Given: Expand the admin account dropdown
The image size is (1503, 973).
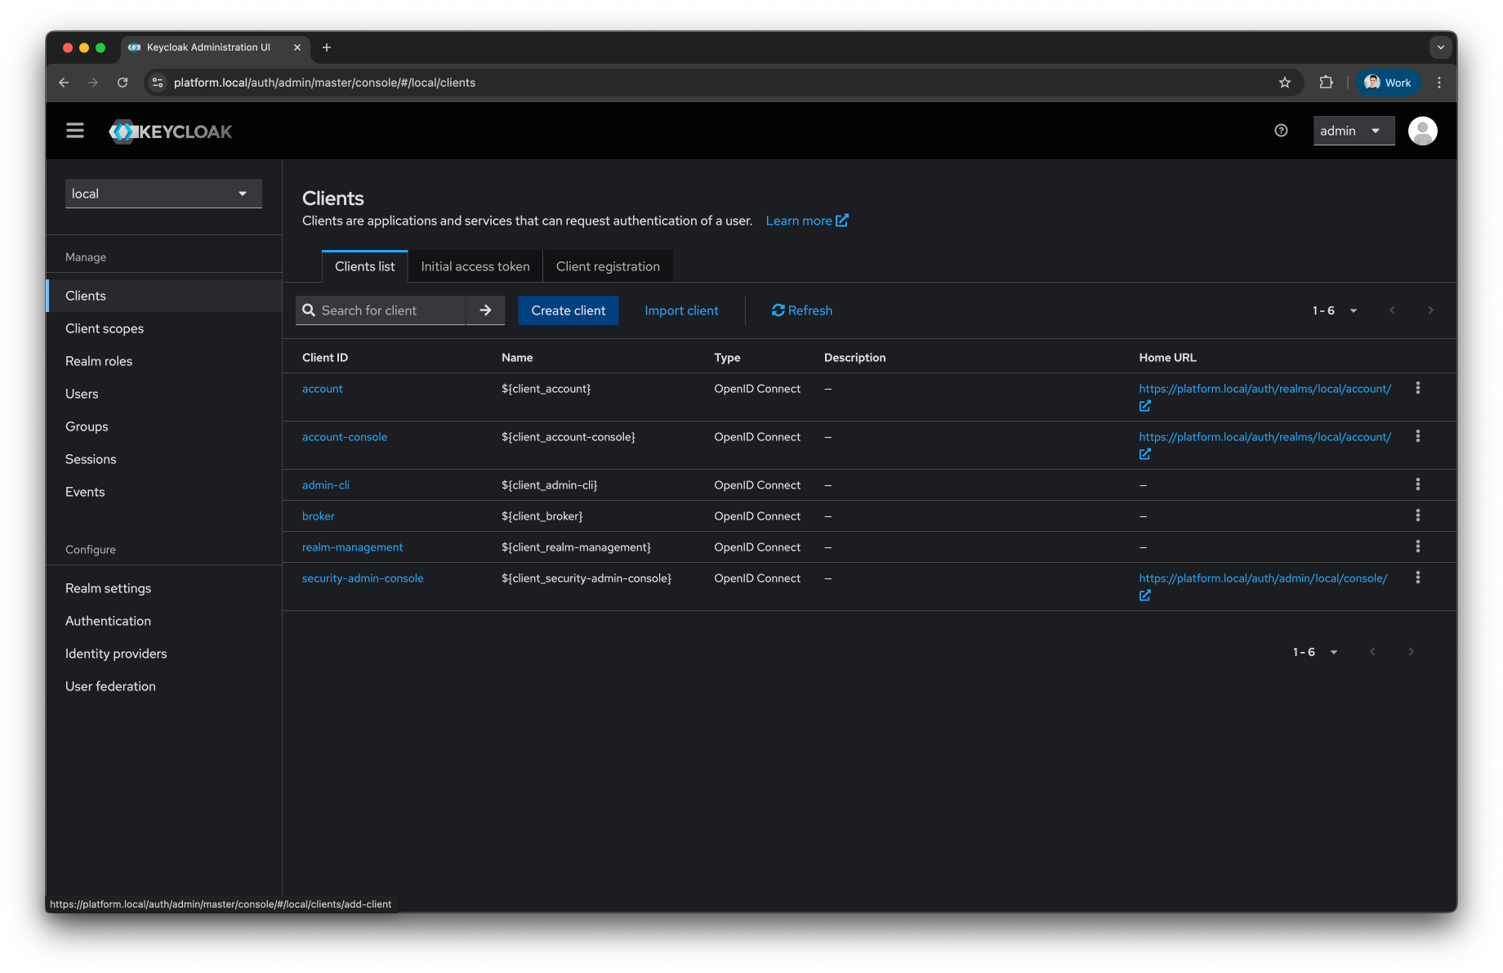Looking at the screenshot, I should pos(1354,130).
